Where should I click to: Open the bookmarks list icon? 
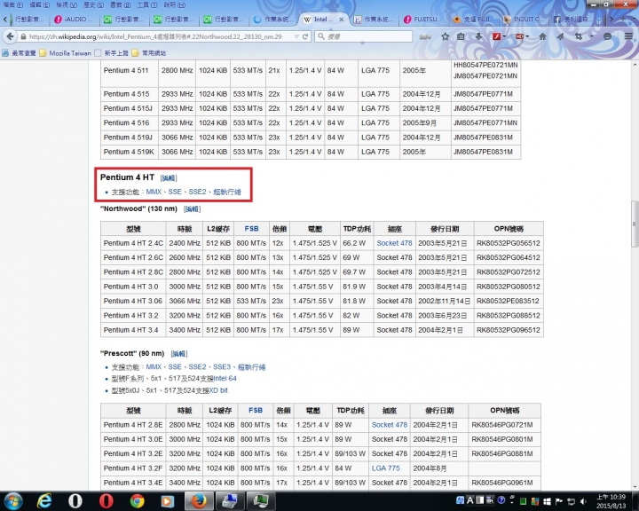pyautogui.click(x=461, y=36)
